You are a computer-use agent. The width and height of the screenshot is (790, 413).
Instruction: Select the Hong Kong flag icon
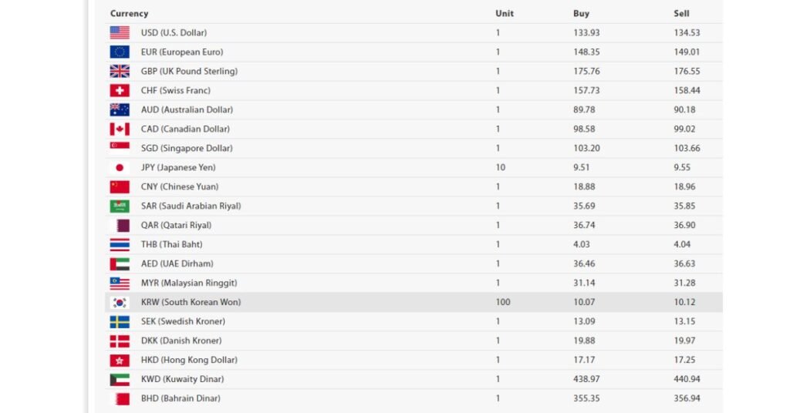point(120,360)
